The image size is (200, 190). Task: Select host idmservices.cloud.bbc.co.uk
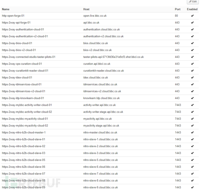[x=100, y=84]
